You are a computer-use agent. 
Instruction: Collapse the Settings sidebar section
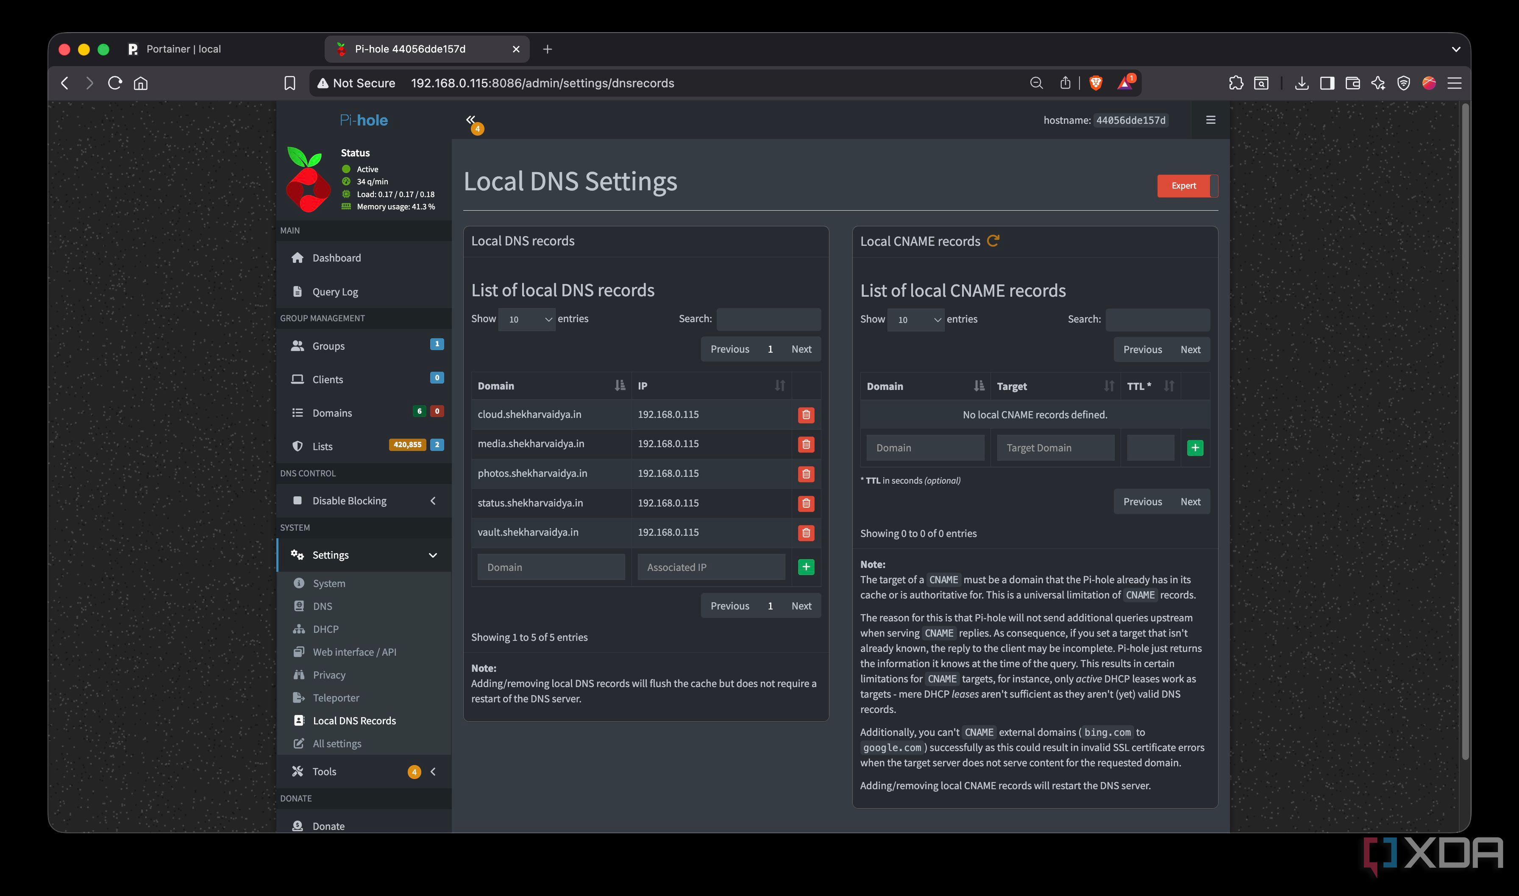[364, 556]
